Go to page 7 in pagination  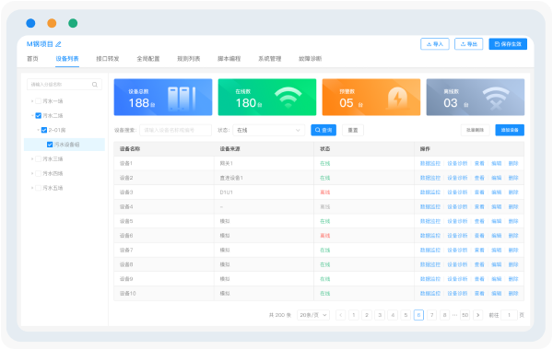[x=431, y=315]
